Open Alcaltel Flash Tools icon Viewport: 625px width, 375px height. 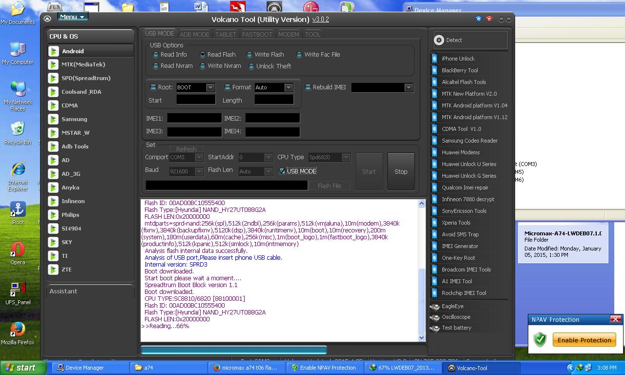pyautogui.click(x=435, y=82)
